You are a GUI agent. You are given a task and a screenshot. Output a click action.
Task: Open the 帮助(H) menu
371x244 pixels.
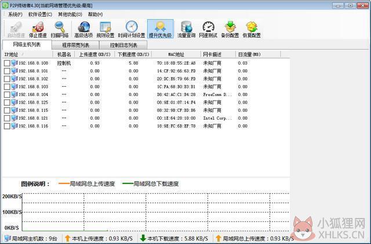click(95, 14)
